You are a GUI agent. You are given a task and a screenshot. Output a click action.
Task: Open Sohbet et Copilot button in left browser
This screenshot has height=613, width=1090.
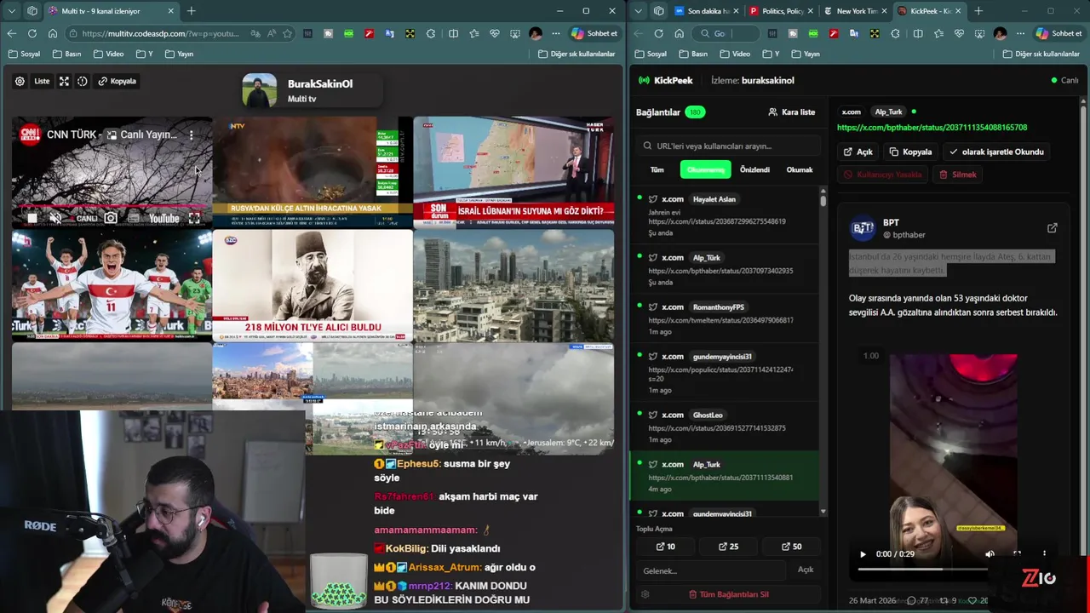[x=594, y=33]
